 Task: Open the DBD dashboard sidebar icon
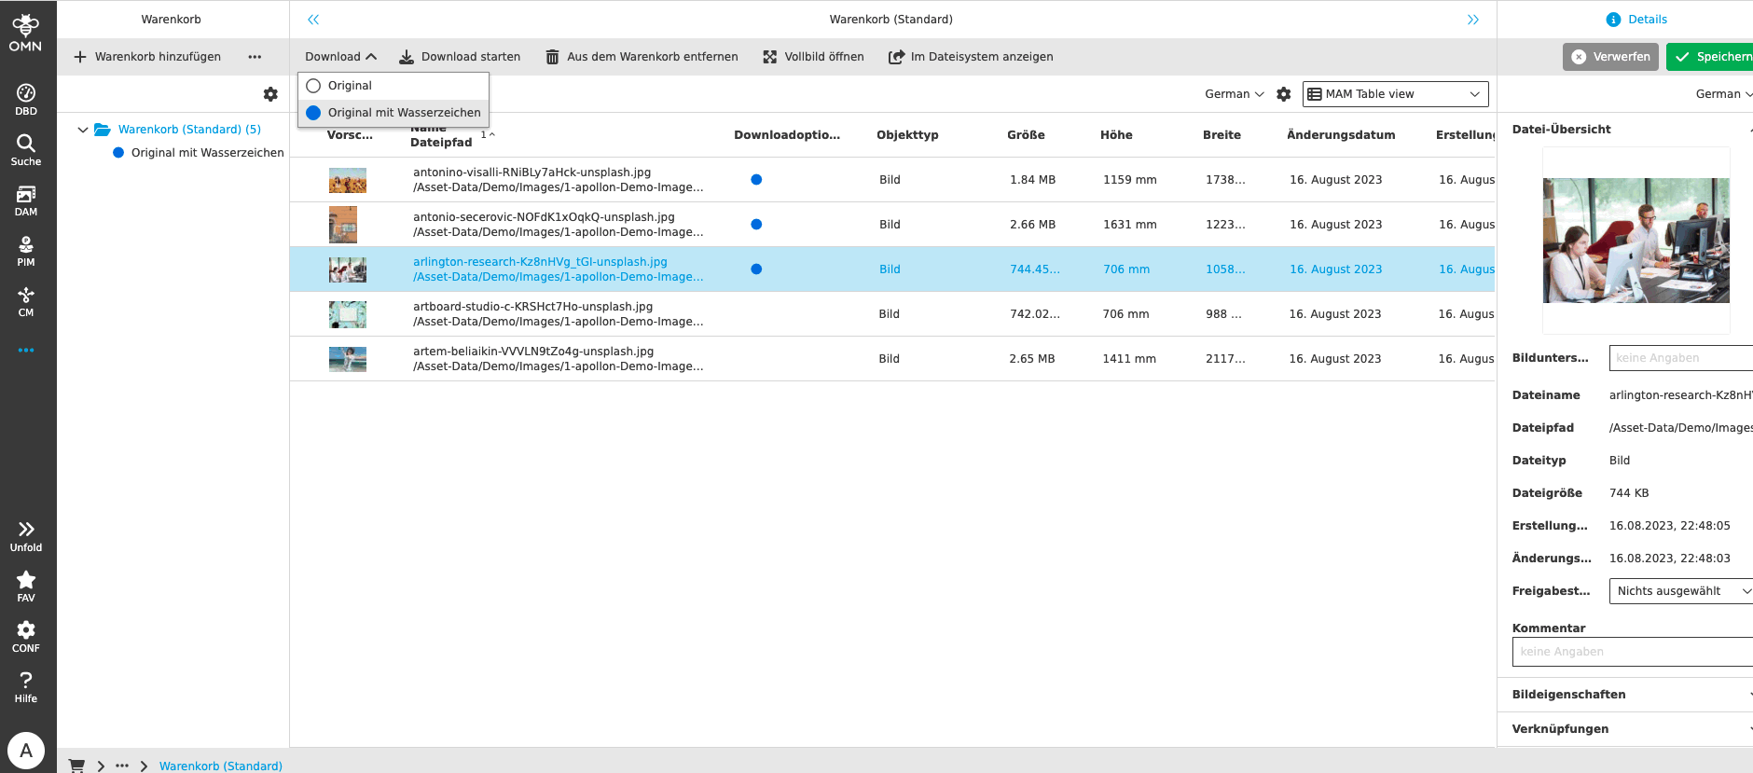click(x=26, y=99)
